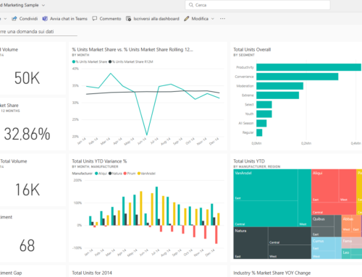This screenshot has width=362, height=277.
Task: Click the Q&A question input box
Action: [38, 32]
